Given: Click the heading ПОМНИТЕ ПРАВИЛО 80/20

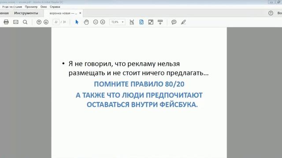Looking at the screenshot, I should coord(139,84).
